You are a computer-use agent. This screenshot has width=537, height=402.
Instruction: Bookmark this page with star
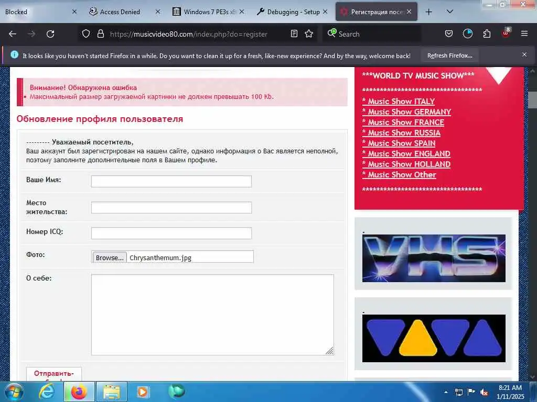pyautogui.click(x=309, y=34)
